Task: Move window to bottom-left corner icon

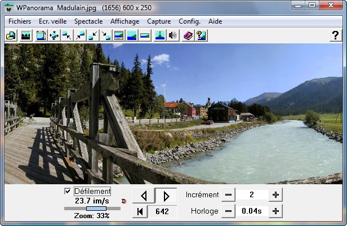Action: (93, 36)
